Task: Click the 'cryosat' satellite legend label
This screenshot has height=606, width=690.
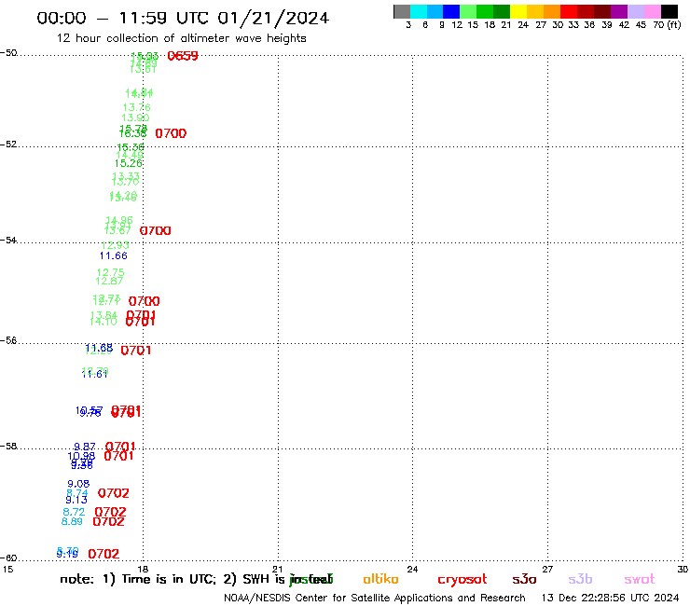Action: tap(462, 580)
